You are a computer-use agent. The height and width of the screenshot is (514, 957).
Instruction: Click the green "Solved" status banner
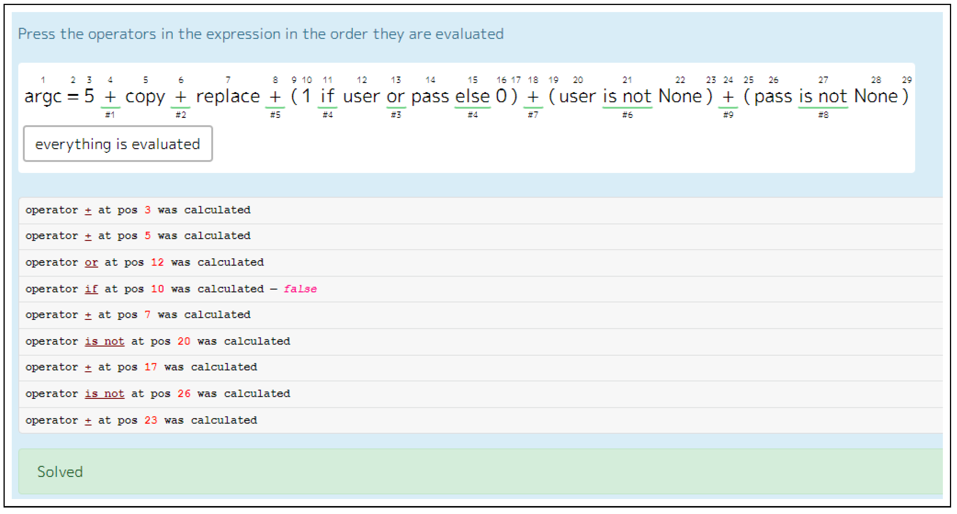[x=479, y=472]
